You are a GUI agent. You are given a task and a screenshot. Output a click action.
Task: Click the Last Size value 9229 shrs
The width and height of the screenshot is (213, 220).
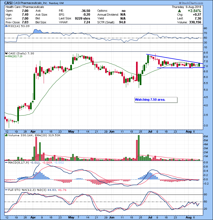pyautogui.click(x=83, y=18)
